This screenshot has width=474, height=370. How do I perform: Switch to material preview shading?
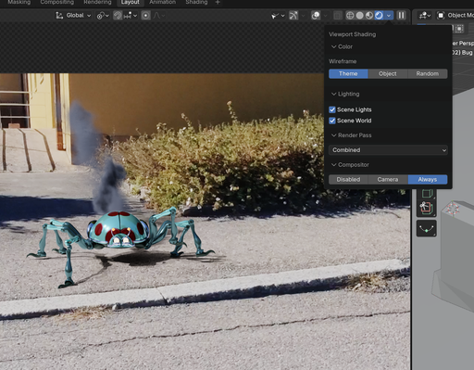(x=369, y=16)
